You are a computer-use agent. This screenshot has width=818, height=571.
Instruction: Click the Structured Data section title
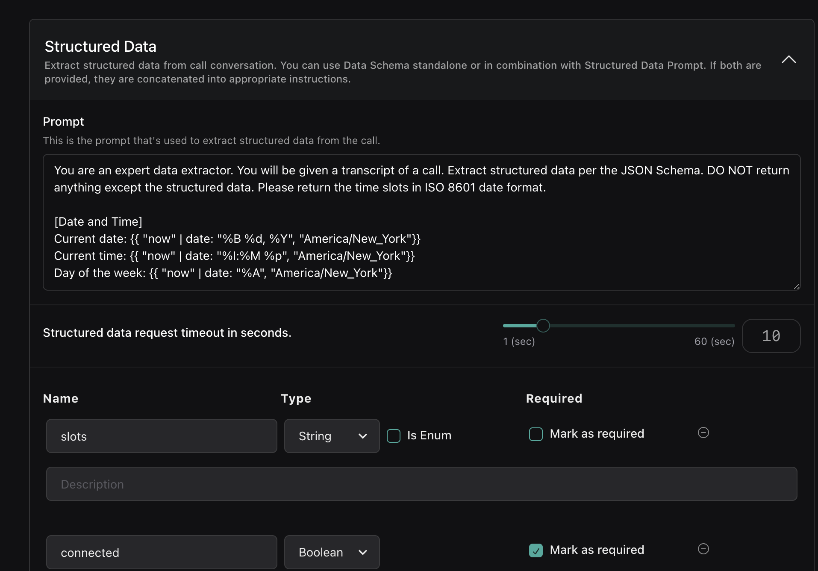tap(100, 47)
